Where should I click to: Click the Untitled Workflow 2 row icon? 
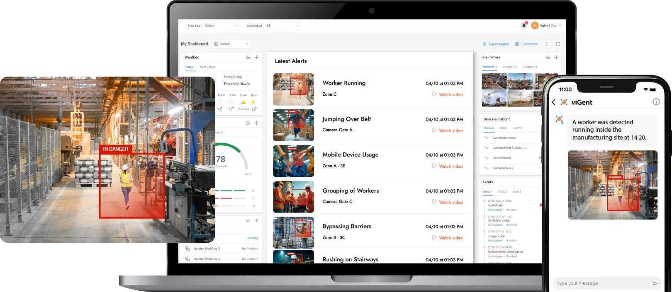click(187, 249)
